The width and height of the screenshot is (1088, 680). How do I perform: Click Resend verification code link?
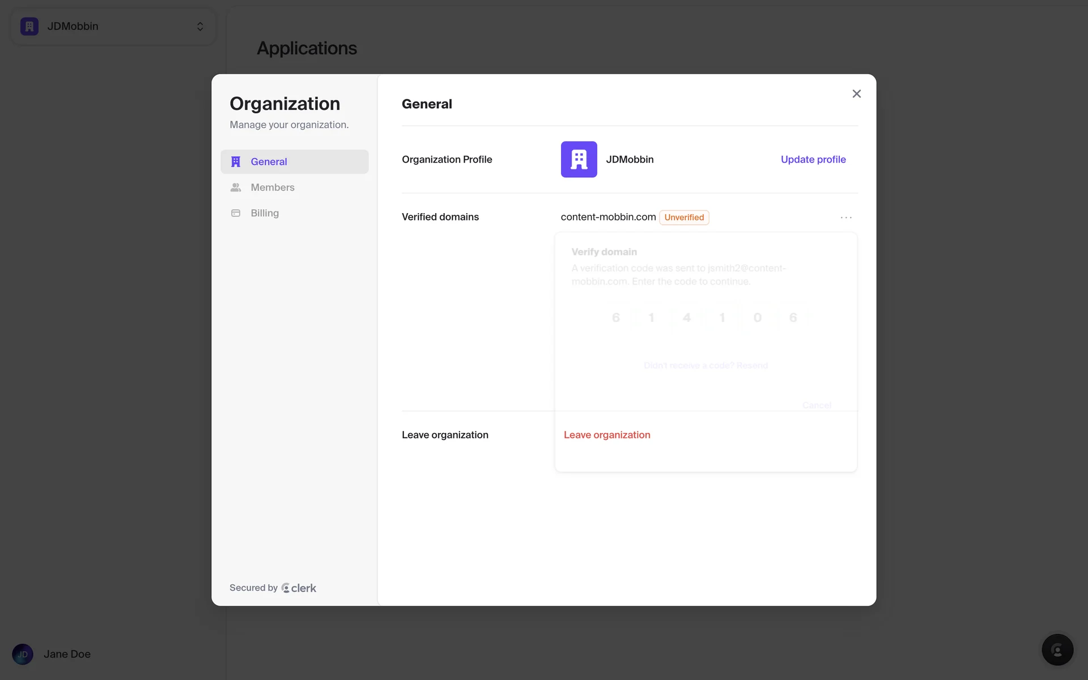(x=751, y=365)
